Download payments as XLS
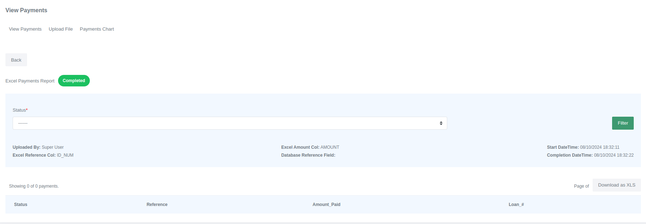 pos(616,185)
